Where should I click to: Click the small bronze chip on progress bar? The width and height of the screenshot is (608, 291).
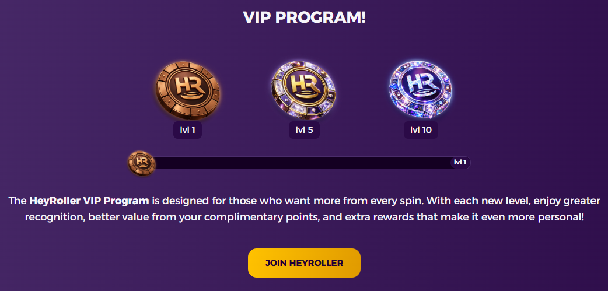(x=142, y=163)
